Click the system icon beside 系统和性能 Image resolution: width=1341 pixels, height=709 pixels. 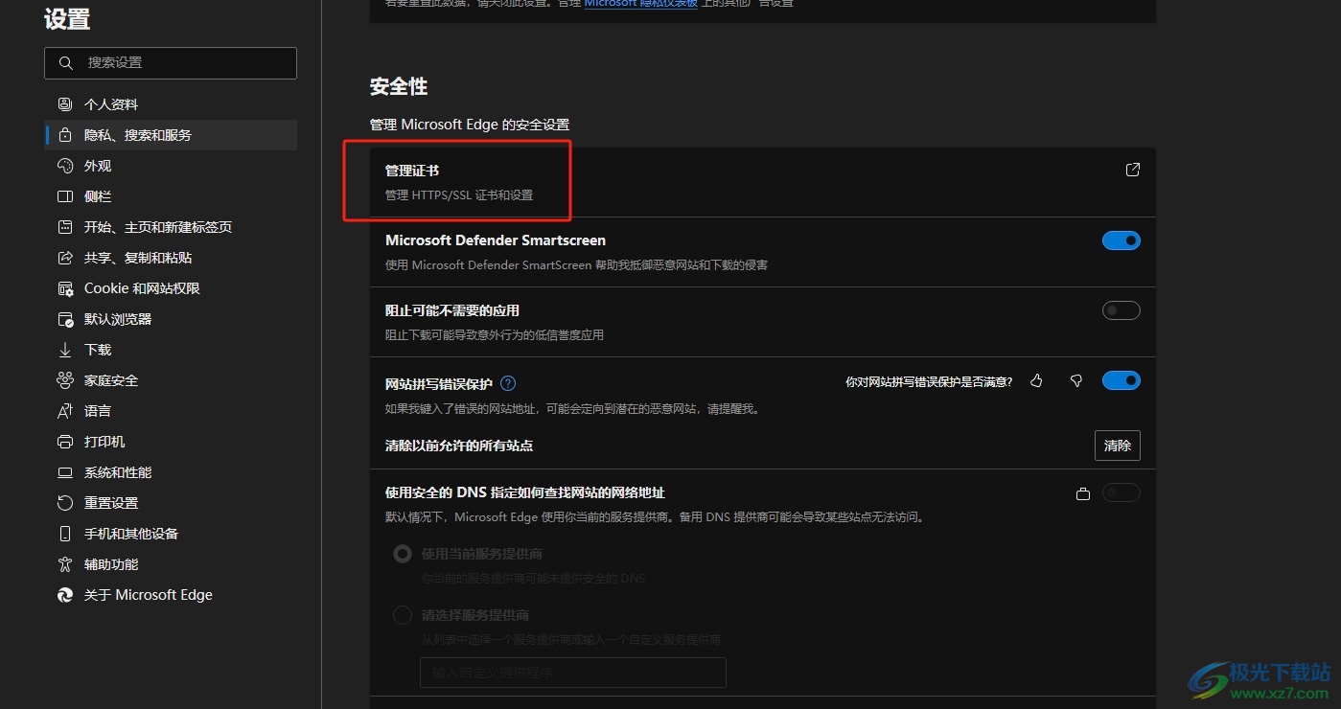point(65,472)
